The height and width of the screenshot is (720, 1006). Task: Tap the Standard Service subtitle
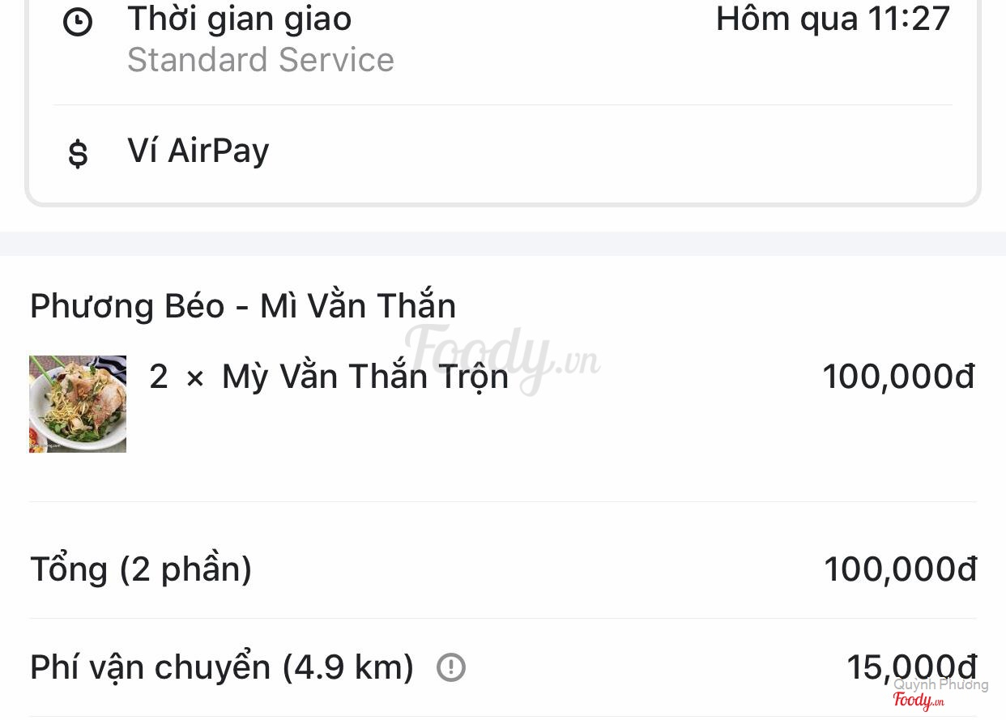(261, 60)
